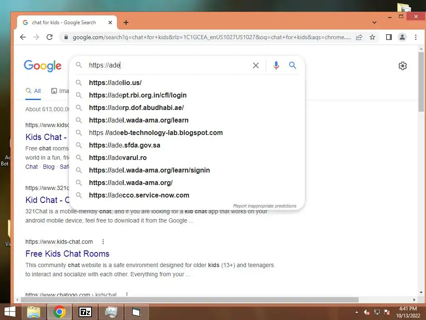Select suggestion https://adevarul.ro
The image size is (426, 320).
coord(187,158)
